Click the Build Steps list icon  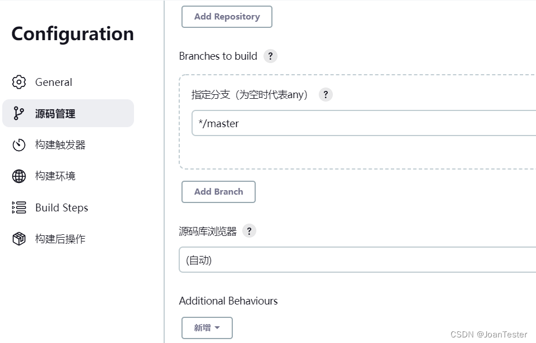(x=19, y=207)
